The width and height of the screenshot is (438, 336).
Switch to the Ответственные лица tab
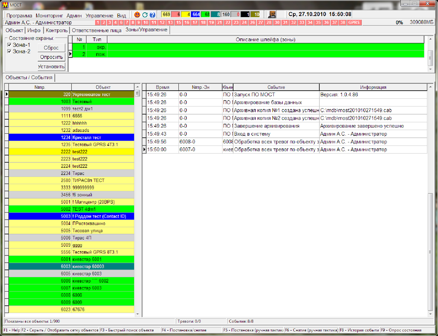click(97, 30)
